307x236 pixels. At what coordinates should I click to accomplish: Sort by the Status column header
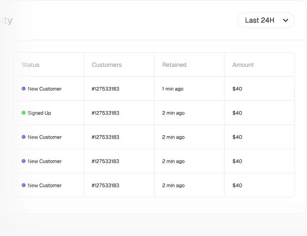pyautogui.click(x=31, y=65)
